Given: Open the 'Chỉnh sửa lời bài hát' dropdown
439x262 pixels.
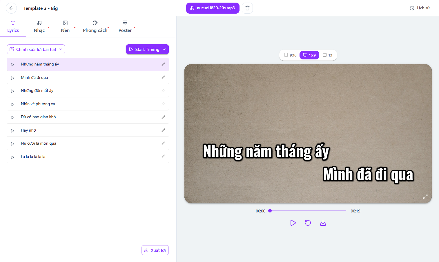Looking at the screenshot, I should pyautogui.click(x=36, y=49).
